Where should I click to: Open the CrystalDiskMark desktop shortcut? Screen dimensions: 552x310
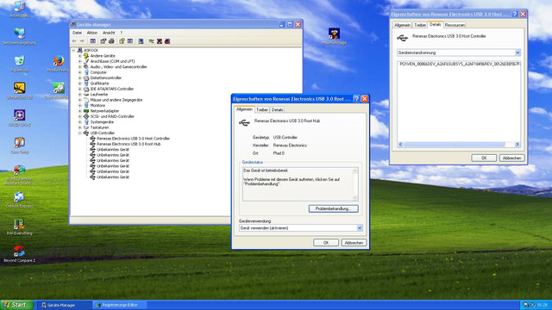click(58, 91)
